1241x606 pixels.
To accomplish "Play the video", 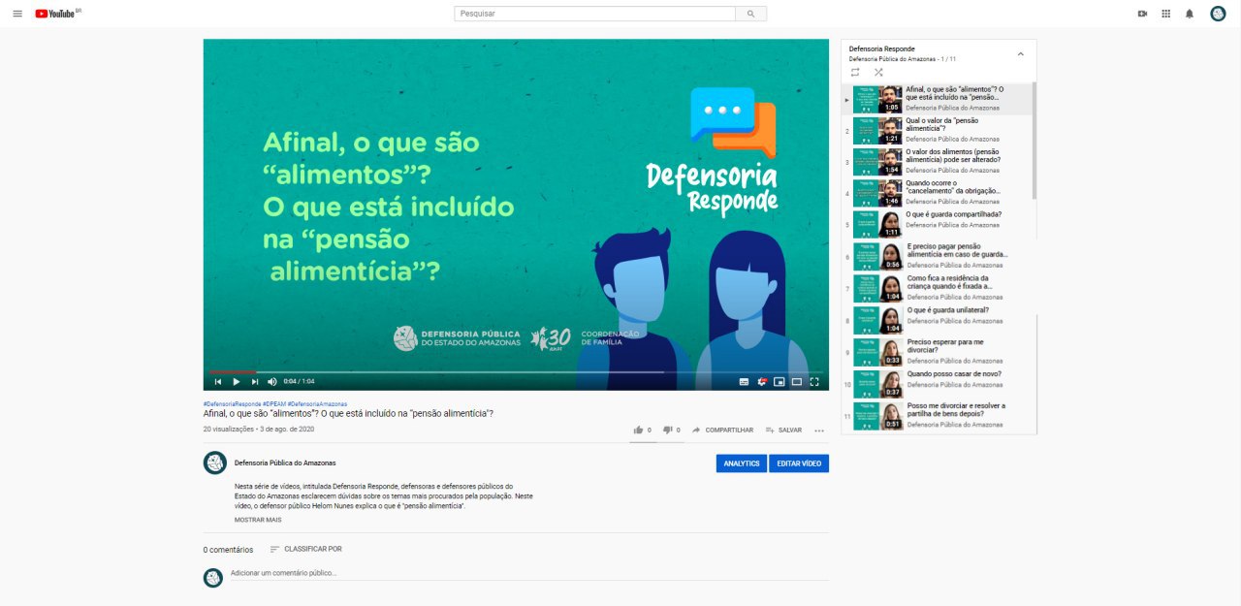I will 236,381.
